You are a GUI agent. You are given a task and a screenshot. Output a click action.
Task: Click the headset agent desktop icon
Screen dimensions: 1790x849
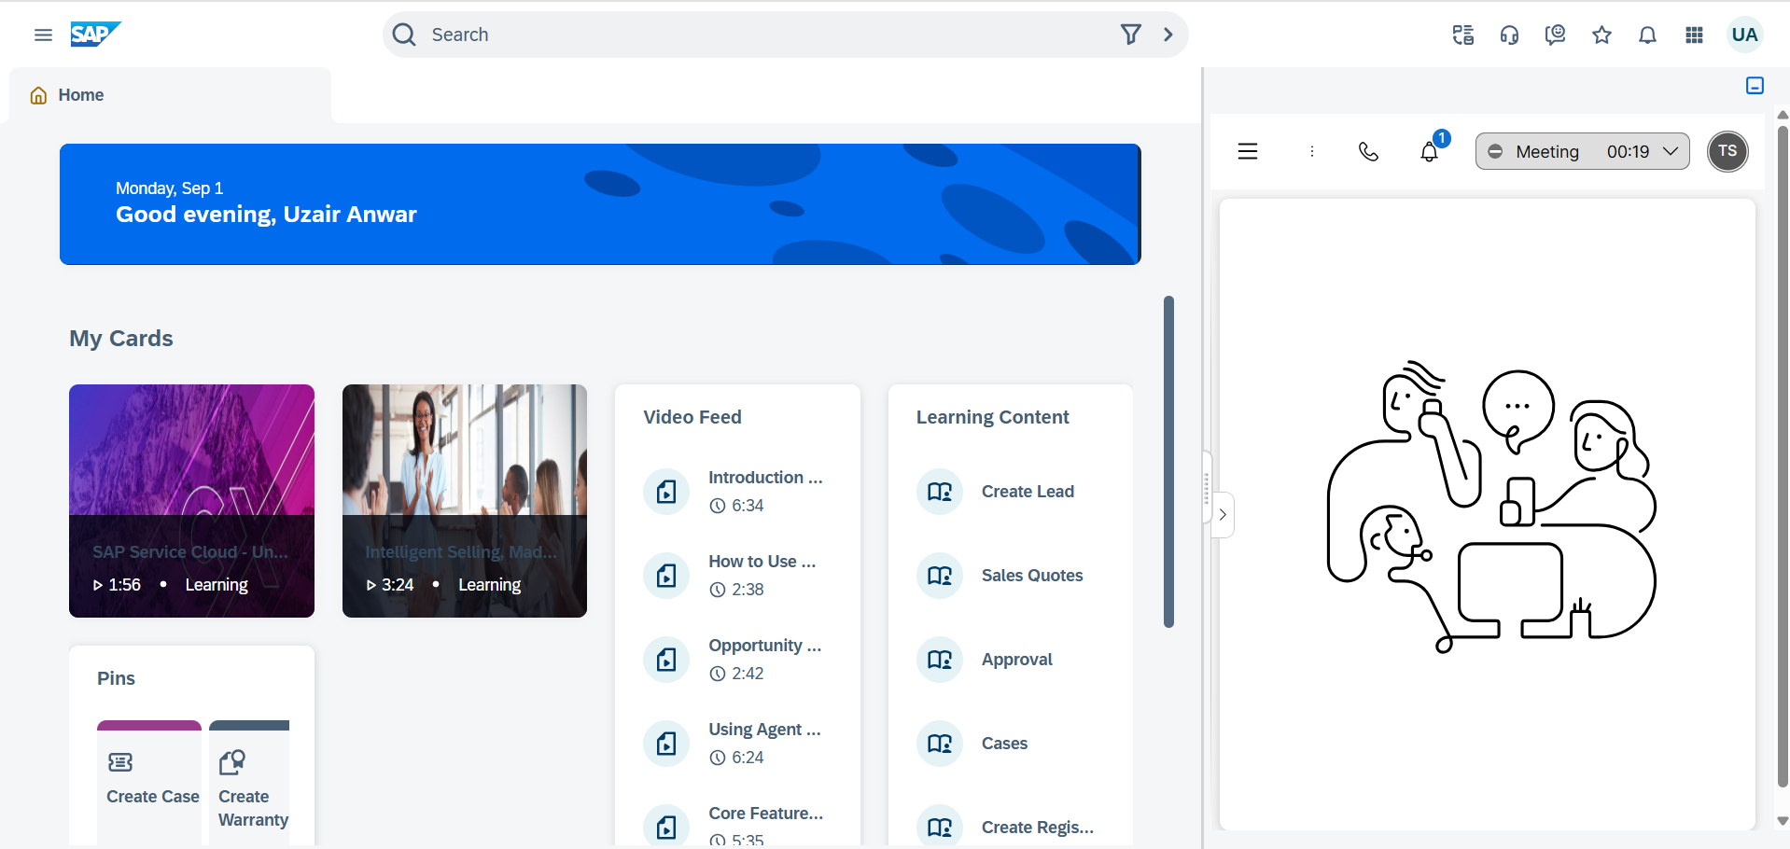1509,35
